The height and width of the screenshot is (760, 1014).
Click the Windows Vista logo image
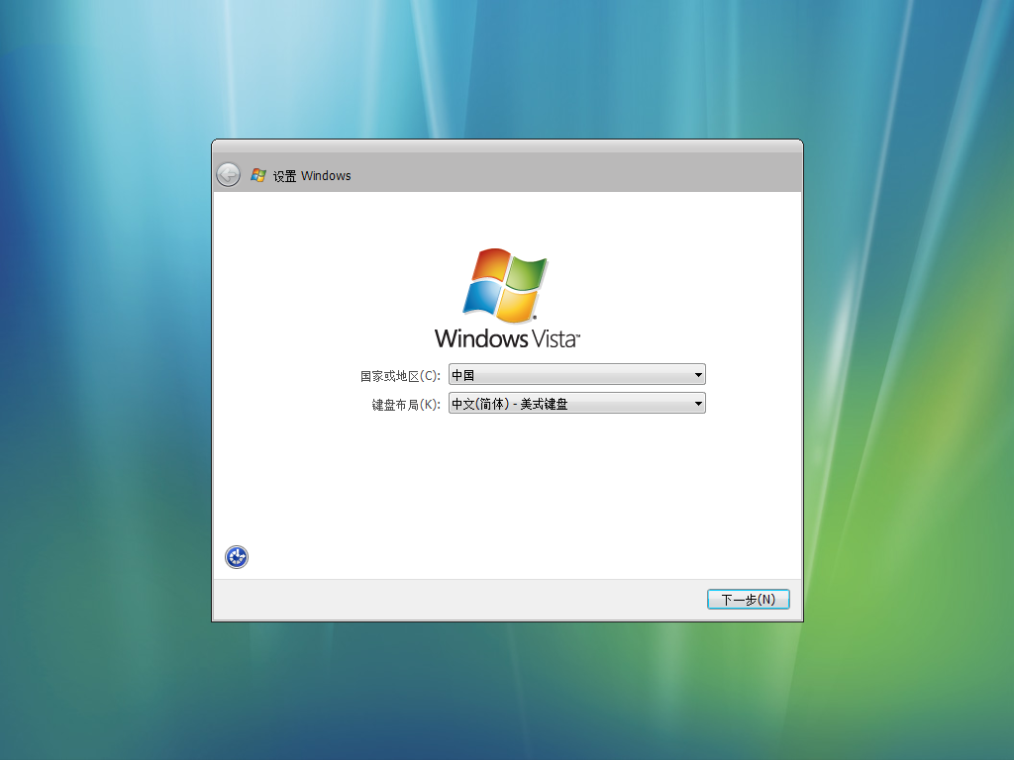[507, 299]
